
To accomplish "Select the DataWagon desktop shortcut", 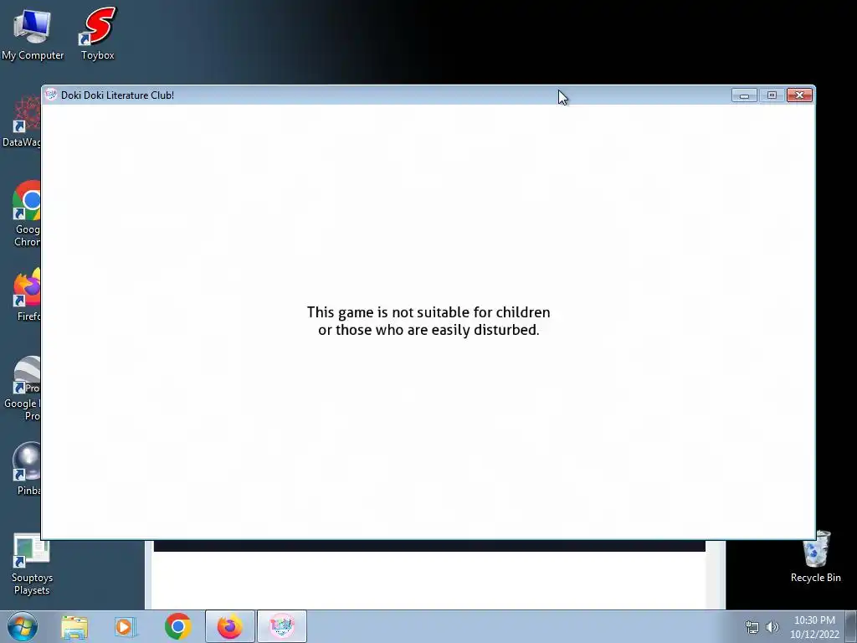I will (x=21, y=121).
